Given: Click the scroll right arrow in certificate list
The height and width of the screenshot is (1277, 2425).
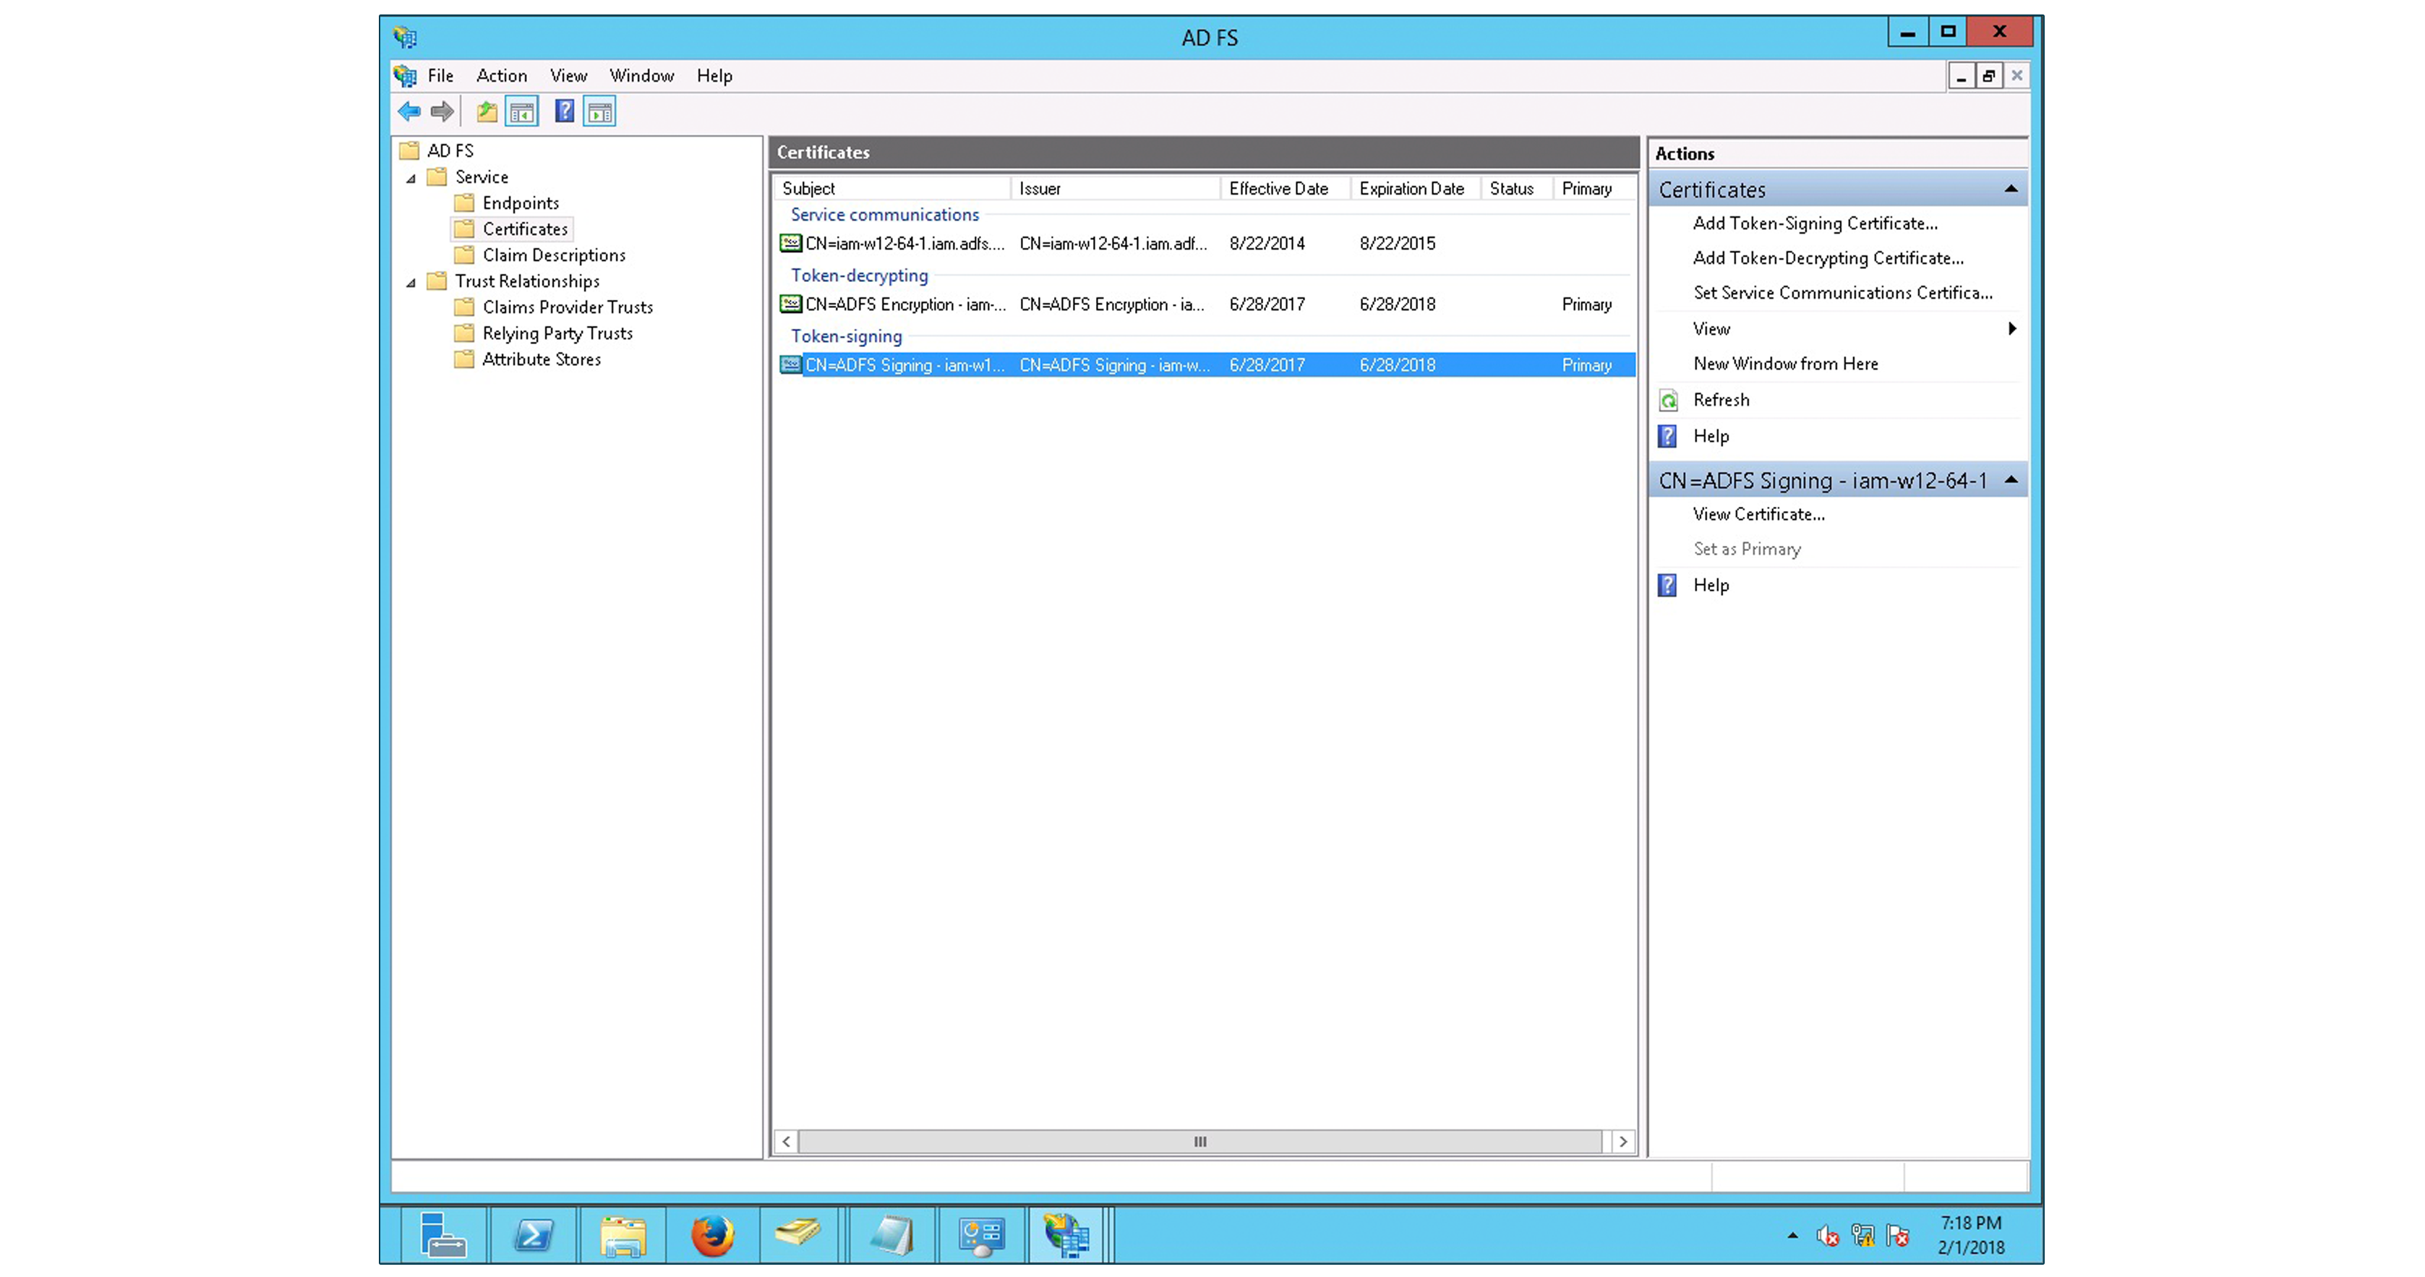Looking at the screenshot, I should pyautogui.click(x=1623, y=1141).
